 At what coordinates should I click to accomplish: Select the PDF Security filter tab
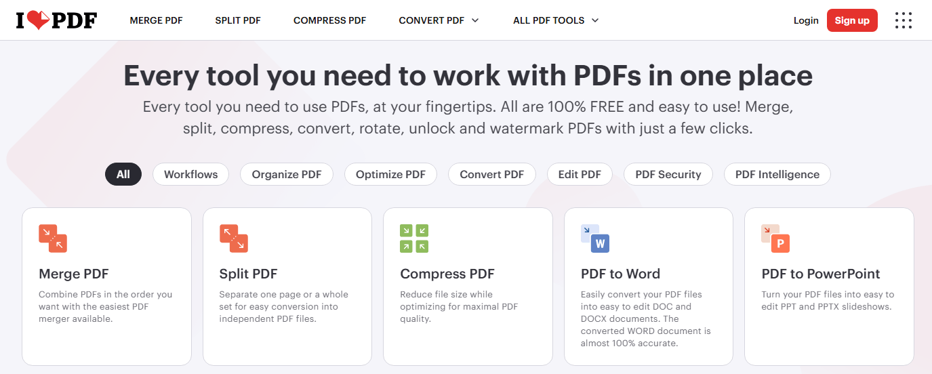[x=668, y=174]
